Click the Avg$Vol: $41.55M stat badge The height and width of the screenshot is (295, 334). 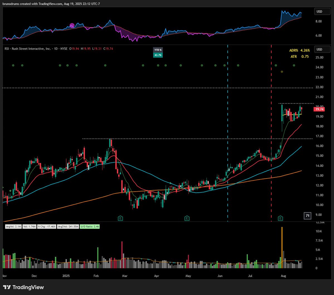(x=68, y=226)
